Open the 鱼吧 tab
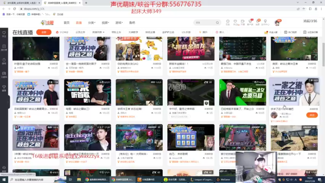 [x=132, y=23]
